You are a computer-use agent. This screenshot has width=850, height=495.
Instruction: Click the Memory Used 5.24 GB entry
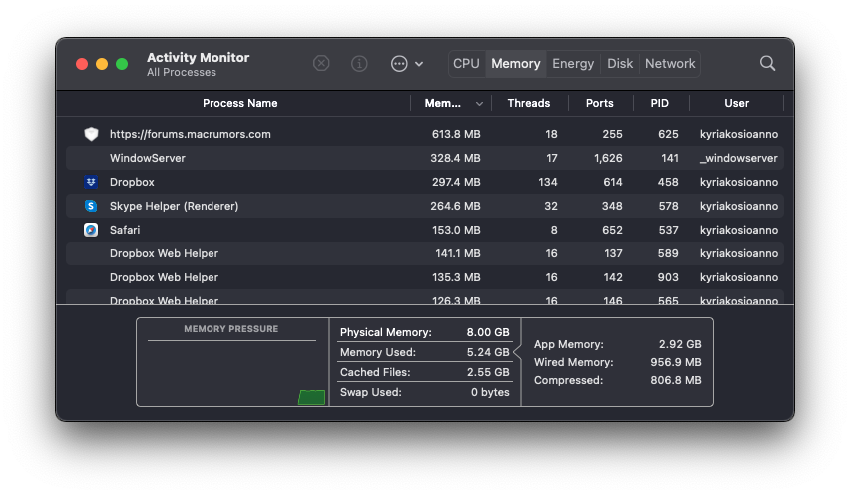point(424,352)
